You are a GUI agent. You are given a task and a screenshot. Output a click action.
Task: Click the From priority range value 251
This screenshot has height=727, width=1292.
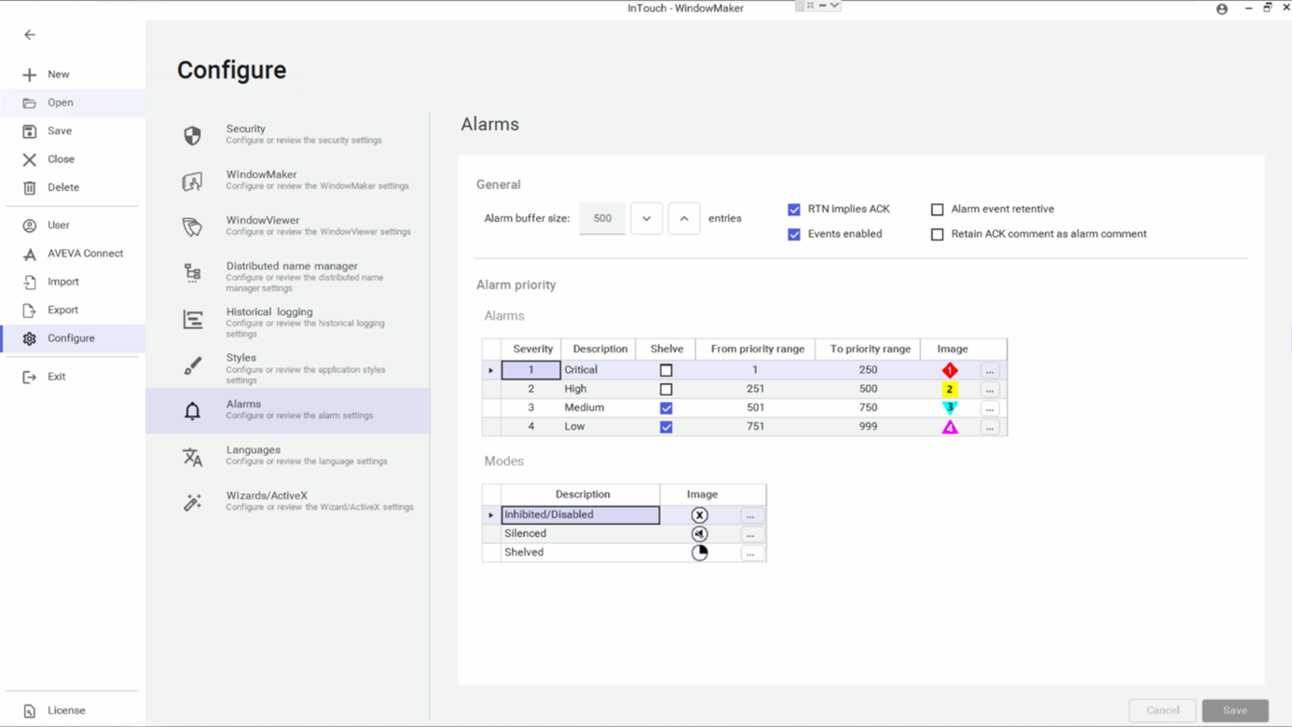pyautogui.click(x=755, y=389)
